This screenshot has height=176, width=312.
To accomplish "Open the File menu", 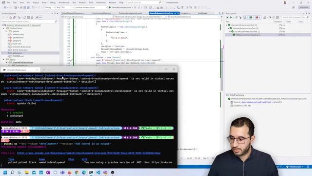I will (9, 2).
